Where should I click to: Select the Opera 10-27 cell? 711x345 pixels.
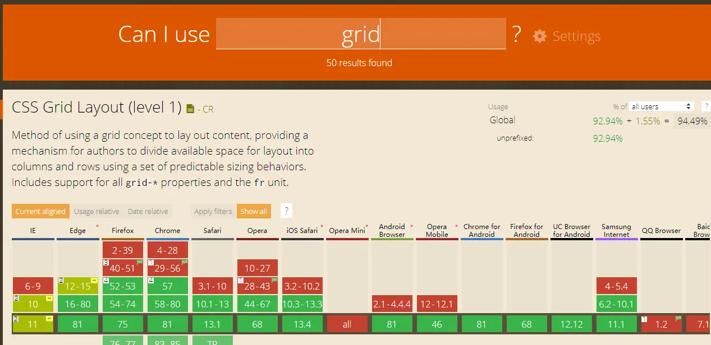click(x=258, y=268)
